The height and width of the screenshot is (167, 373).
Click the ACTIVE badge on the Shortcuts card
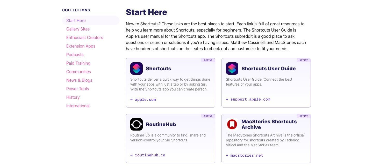point(208,60)
